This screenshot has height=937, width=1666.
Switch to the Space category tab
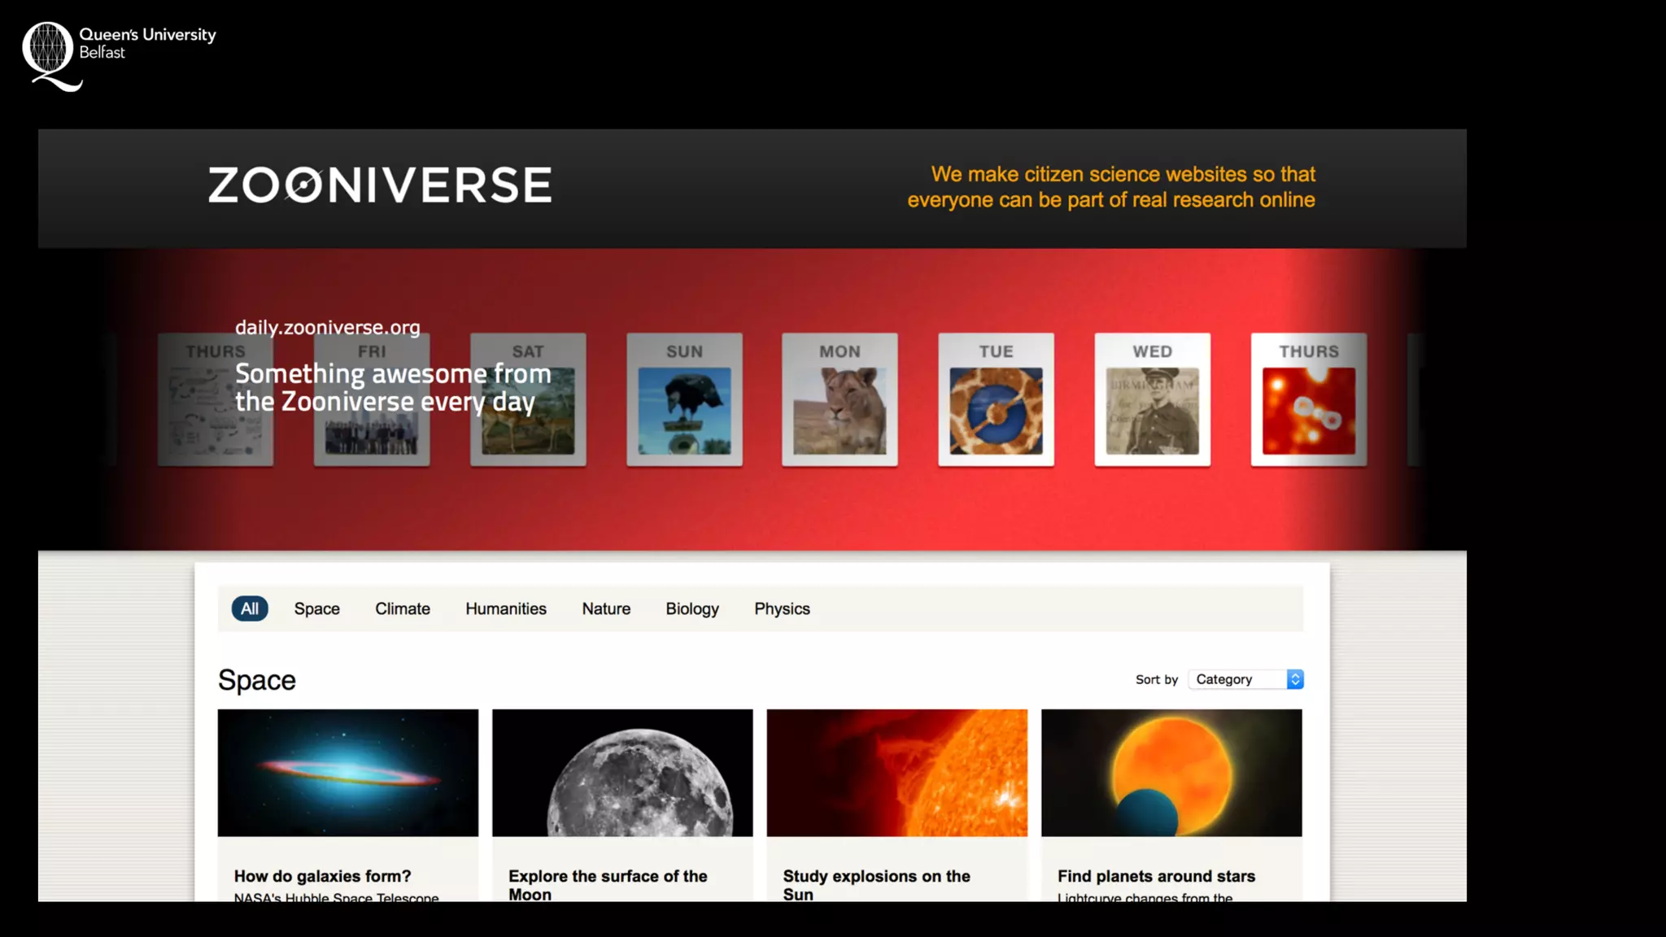click(316, 608)
